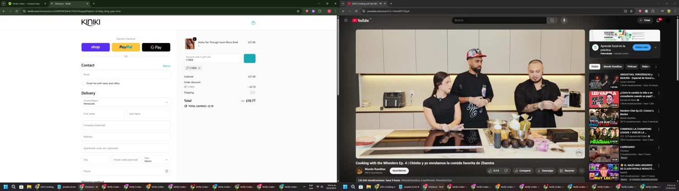The height and width of the screenshot is (191, 679).
Task: Open a new tab in Kiniki browser window
Action: pyautogui.click(x=94, y=4)
